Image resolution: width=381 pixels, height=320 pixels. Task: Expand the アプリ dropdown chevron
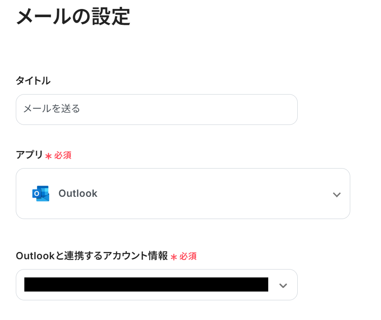pyautogui.click(x=337, y=195)
